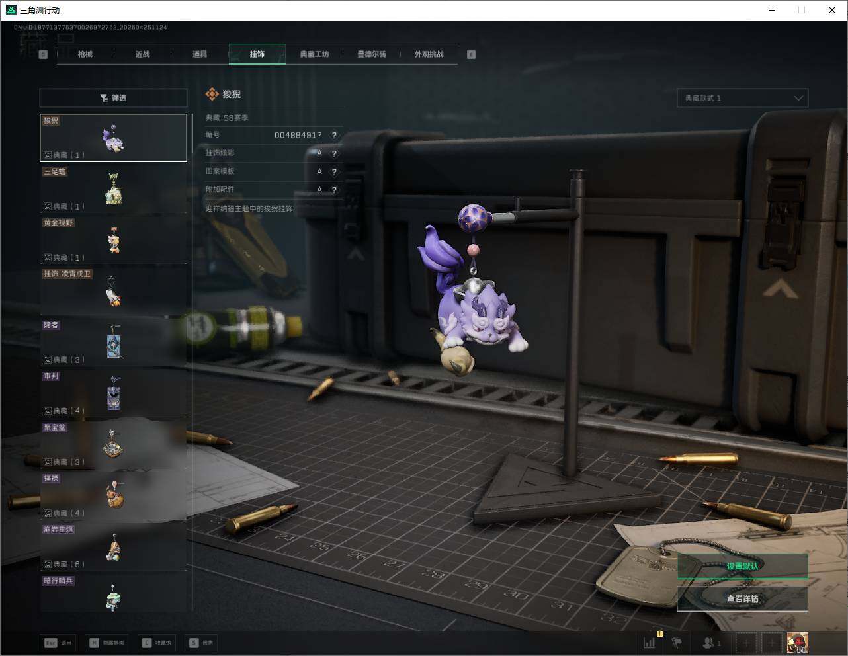Image resolution: width=848 pixels, height=656 pixels.
Task: Pick the 崩岩重炮 charm item
Action: (x=113, y=546)
